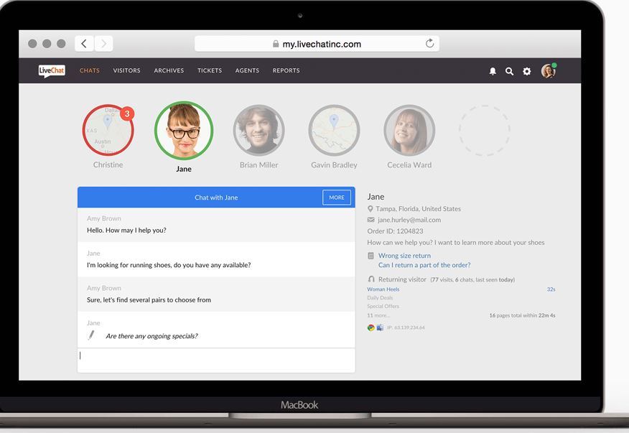Image resolution: width=629 pixels, height=433 pixels.
Task: Reload the page in address bar
Action: [x=430, y=44]
